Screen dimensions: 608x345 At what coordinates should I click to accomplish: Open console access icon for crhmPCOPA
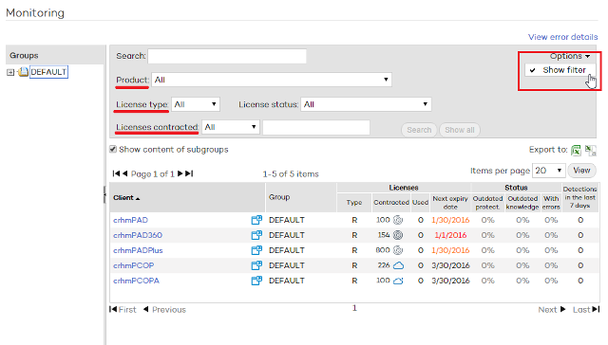[256, 281]
